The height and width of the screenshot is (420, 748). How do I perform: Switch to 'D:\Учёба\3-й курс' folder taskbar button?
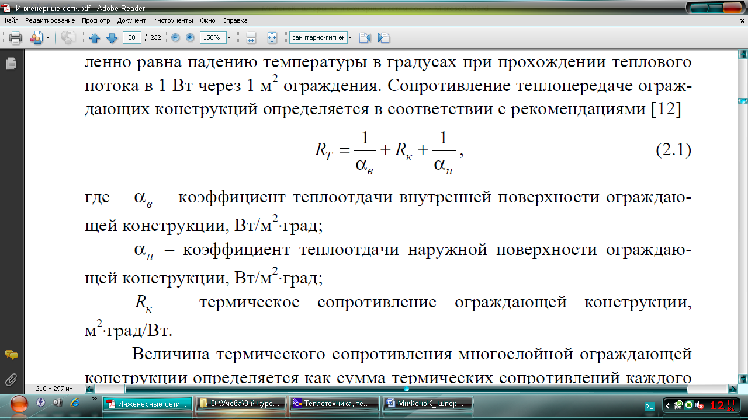pos(241,404)
